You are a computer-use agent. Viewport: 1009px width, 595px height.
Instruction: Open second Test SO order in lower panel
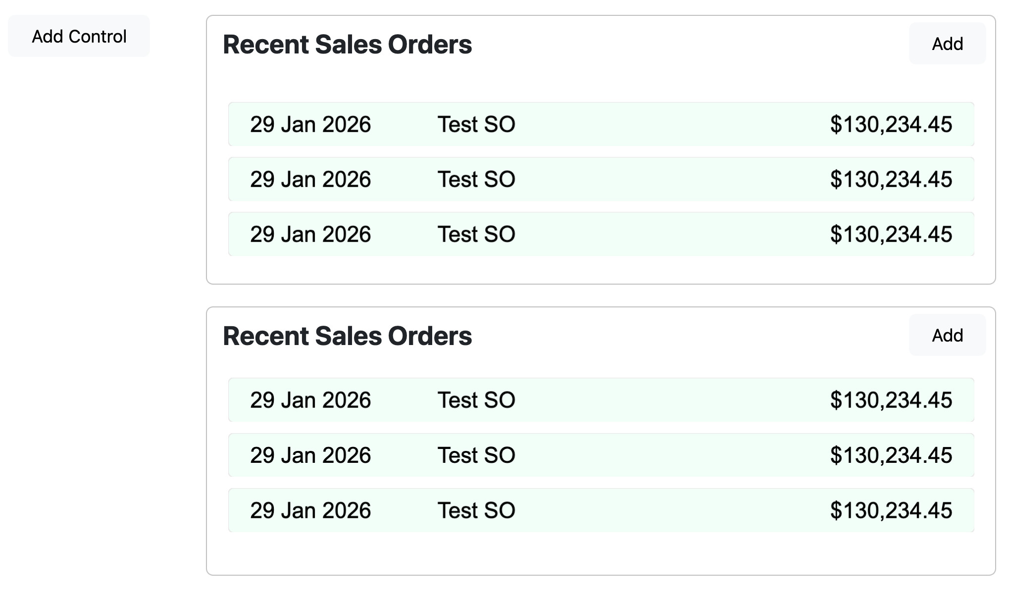pyautogui.click(x=476, y=455)
